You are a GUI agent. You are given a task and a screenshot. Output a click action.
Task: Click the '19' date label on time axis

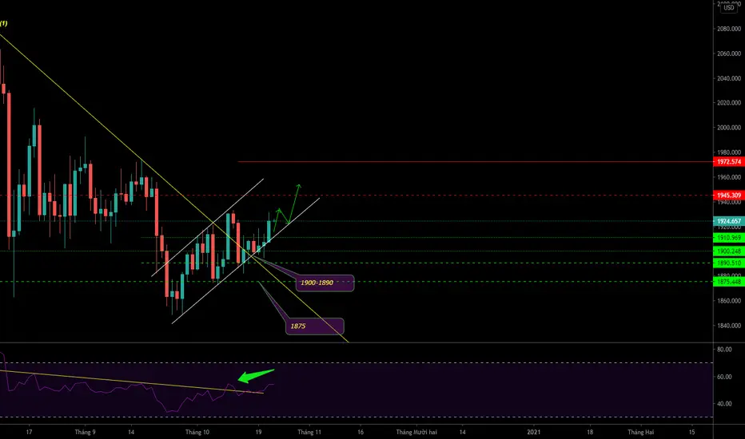pos(258,432)
